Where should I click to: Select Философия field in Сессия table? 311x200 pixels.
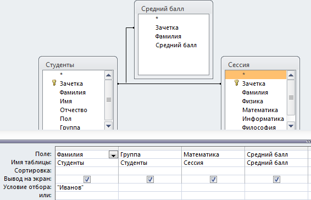click(x=259, y=127)
